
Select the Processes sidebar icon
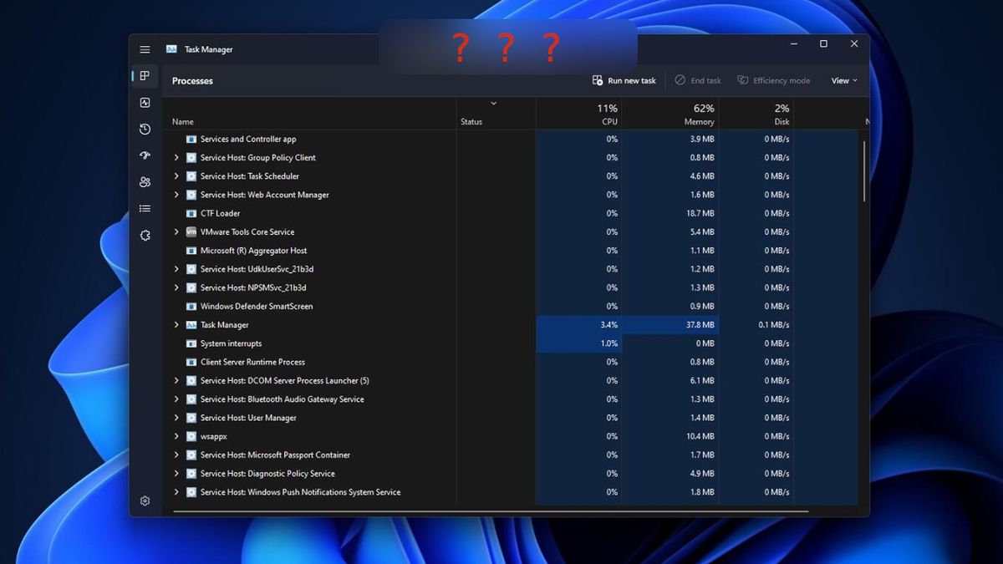145,76
